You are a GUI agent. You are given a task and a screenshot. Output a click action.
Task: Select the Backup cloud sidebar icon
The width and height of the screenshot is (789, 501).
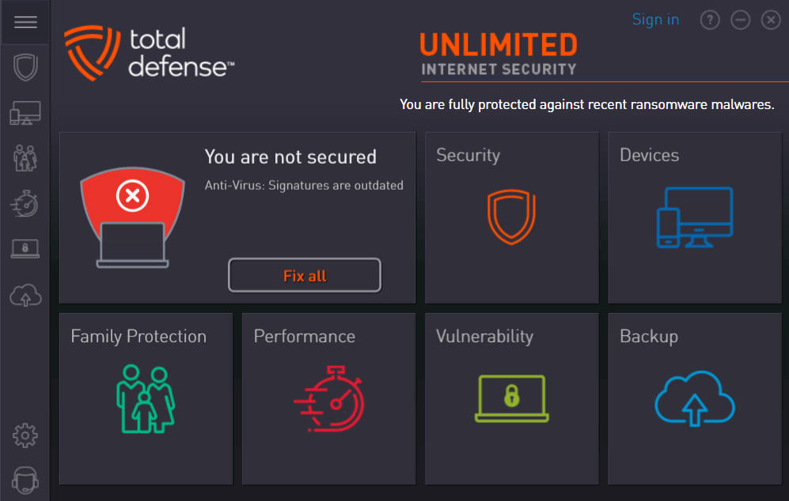[x=25, y=295]
